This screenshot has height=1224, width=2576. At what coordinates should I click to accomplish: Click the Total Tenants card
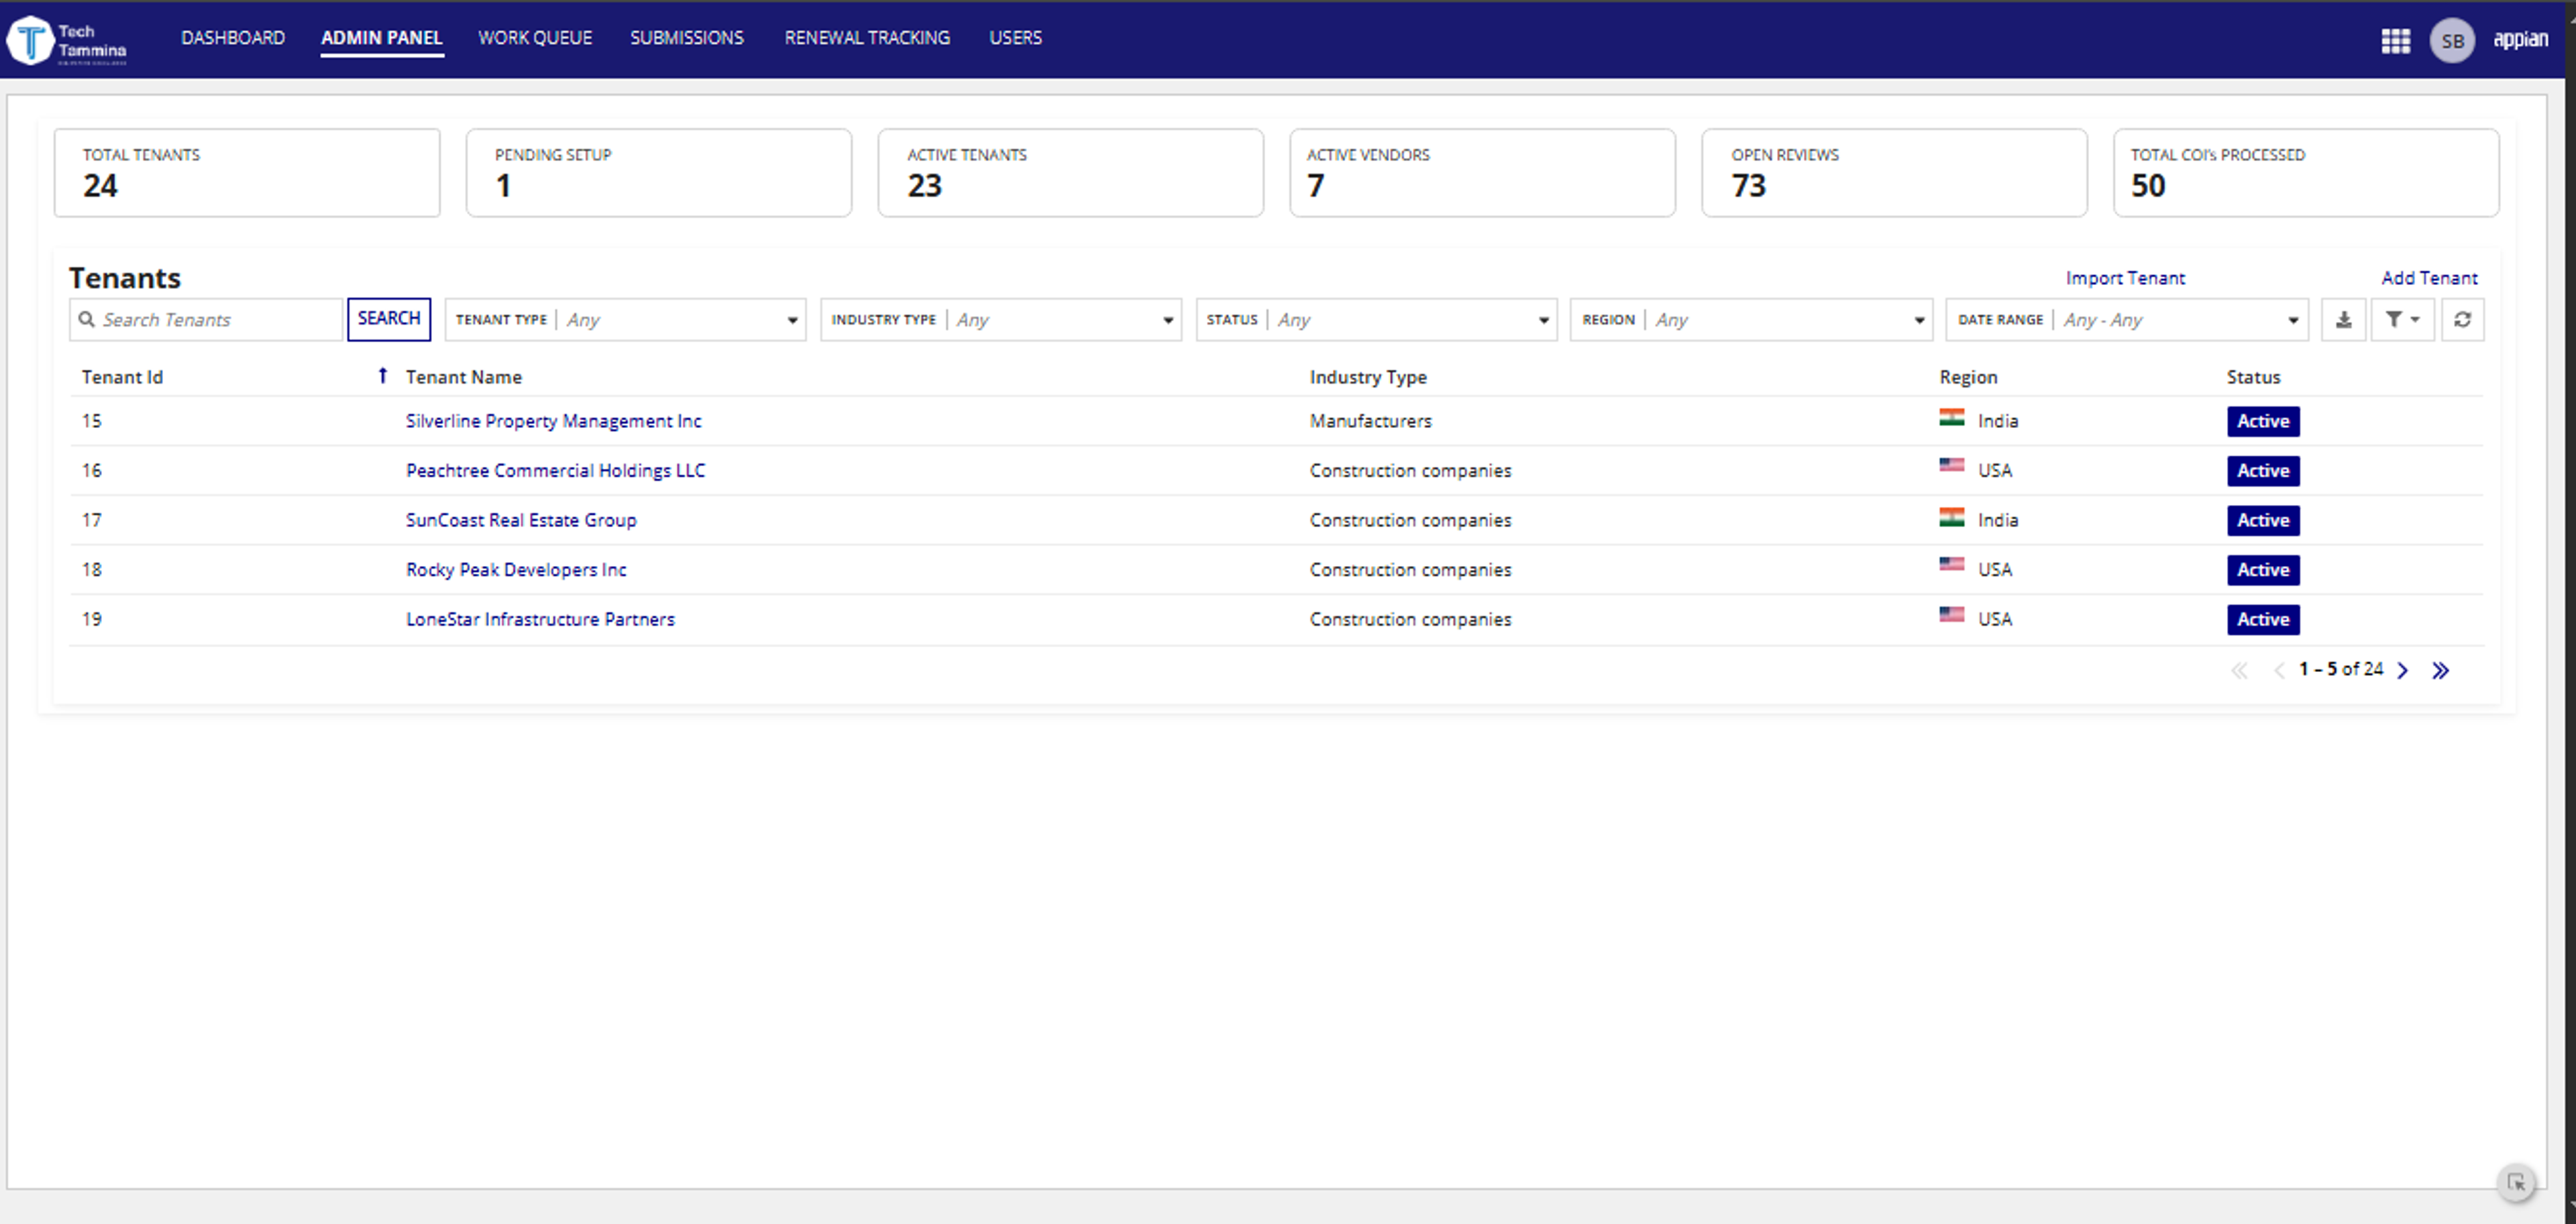247,172
